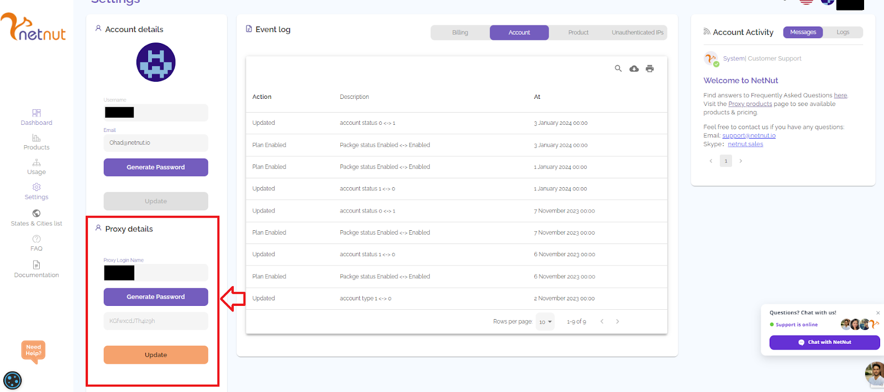Click the Proxy Login Name field
884x392 pixels.
coord(156,273)
